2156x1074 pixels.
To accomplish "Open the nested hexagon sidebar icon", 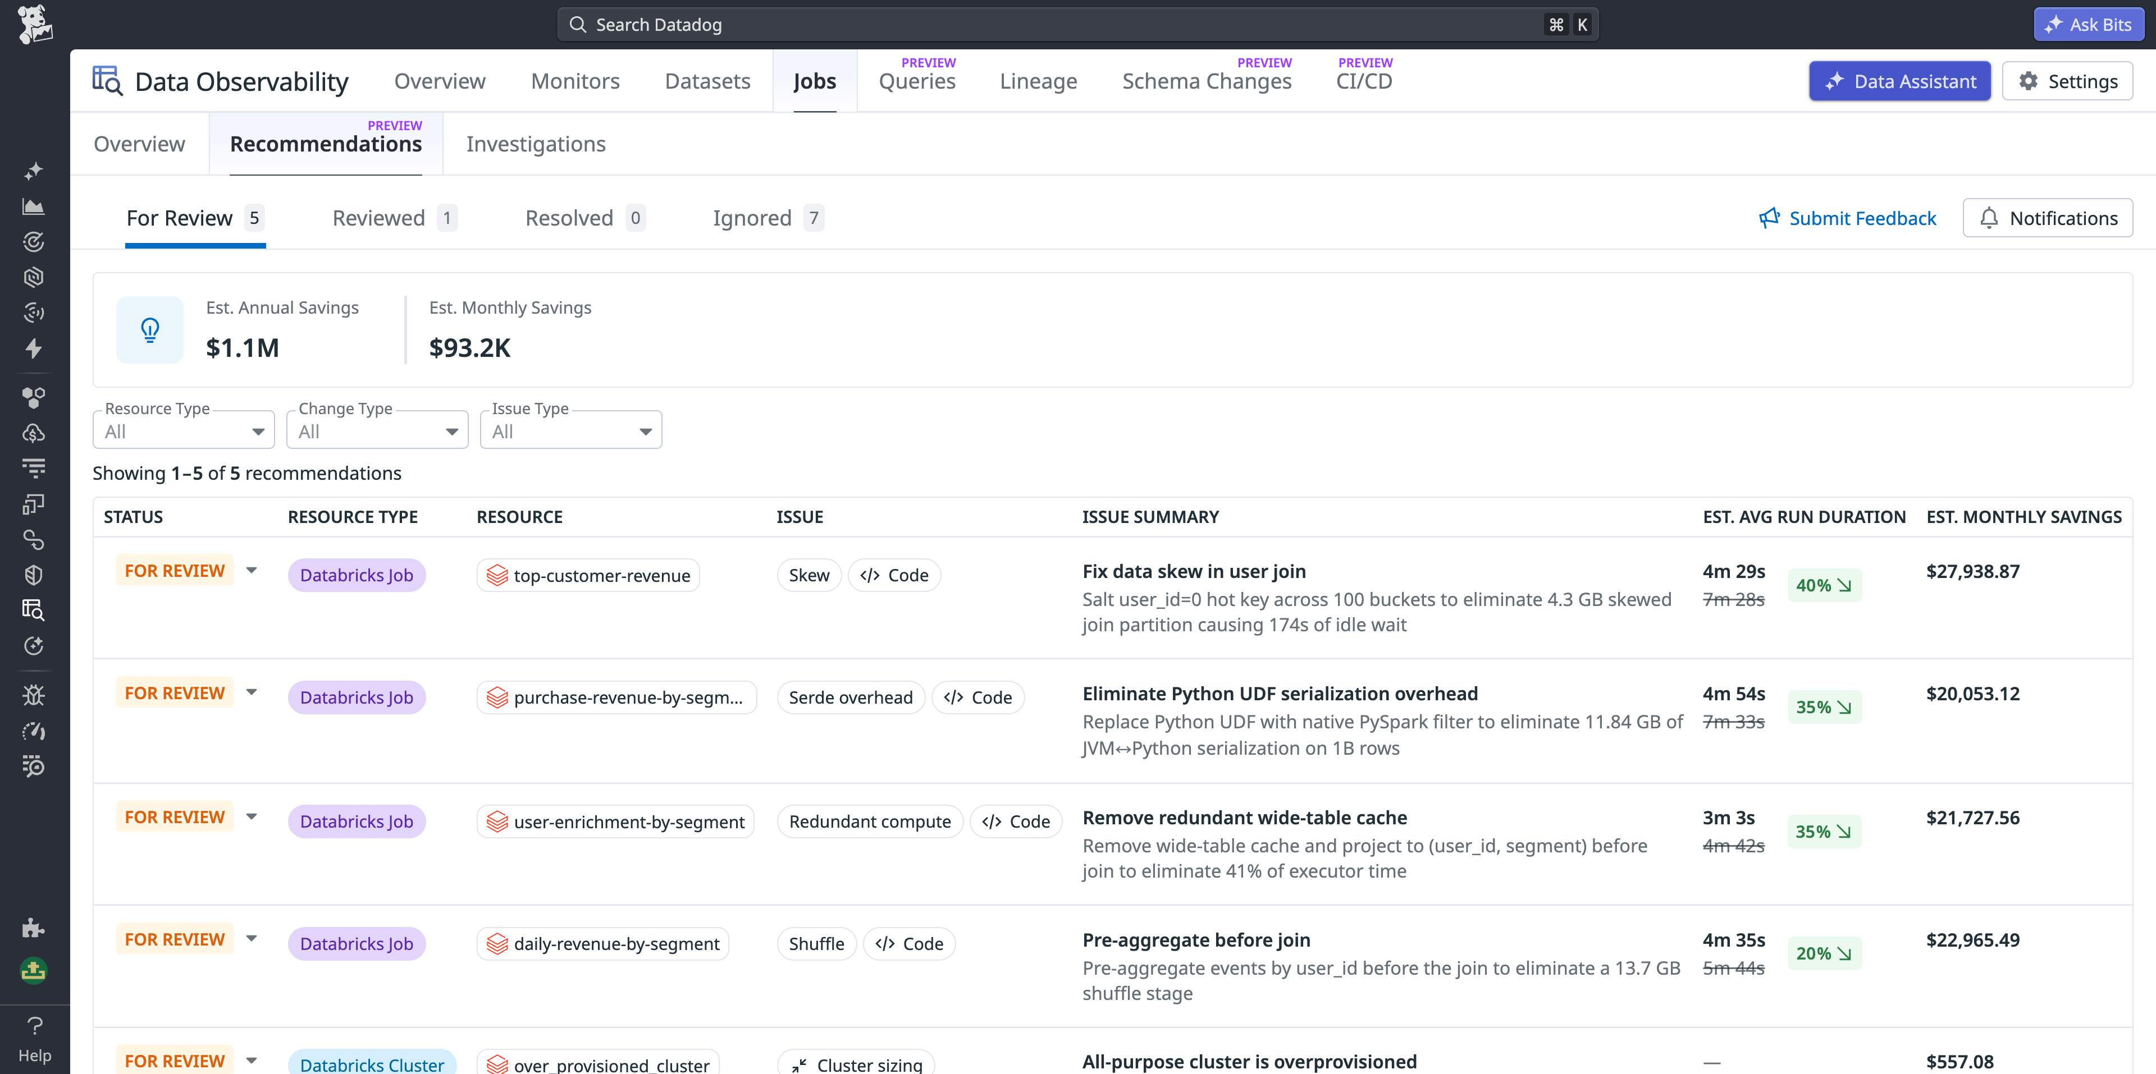I will (x=34, y=277).
